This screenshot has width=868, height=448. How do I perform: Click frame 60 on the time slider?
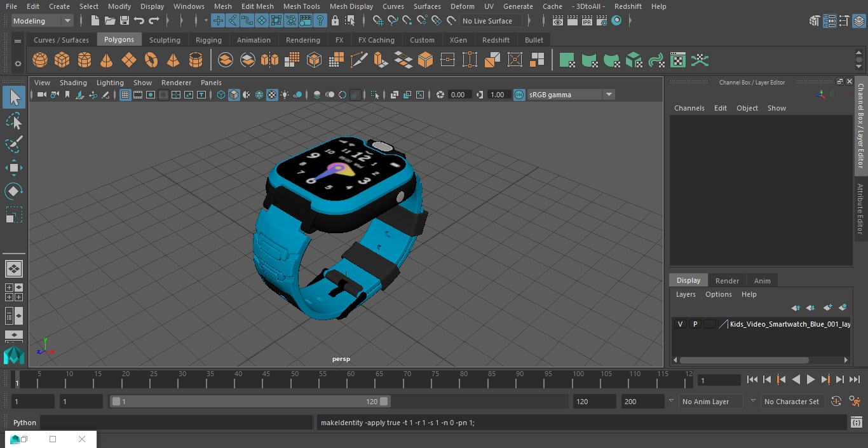351,379
